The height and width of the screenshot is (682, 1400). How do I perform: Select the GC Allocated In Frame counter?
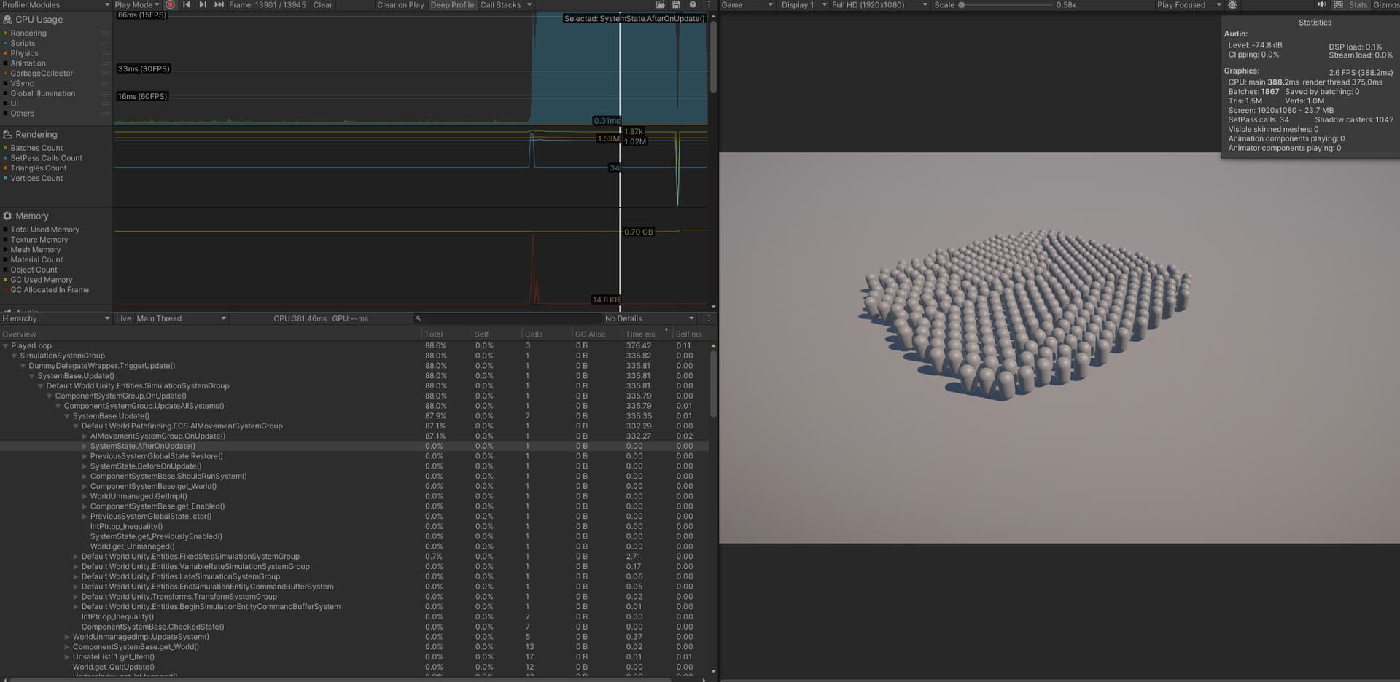(x=50, y=289)
